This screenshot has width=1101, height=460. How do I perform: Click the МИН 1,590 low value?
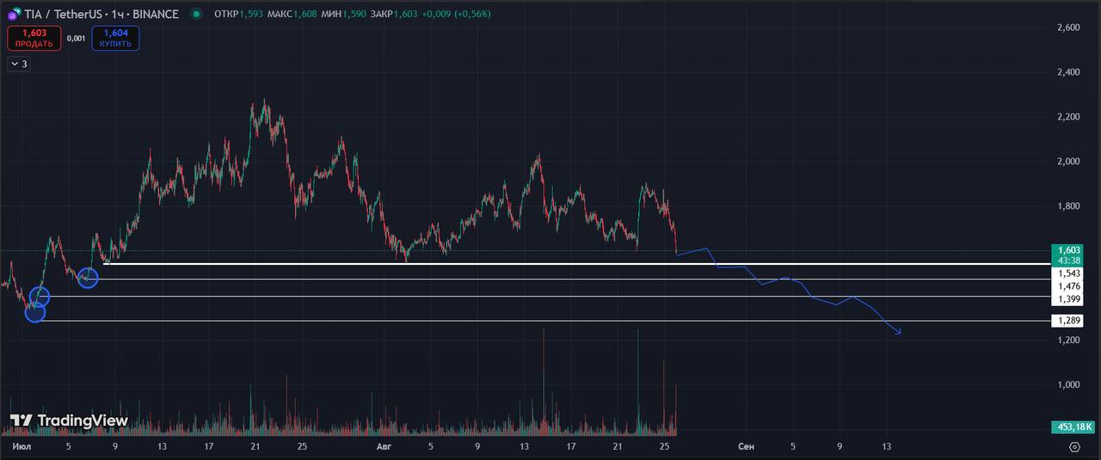click(x=343, y=14)
